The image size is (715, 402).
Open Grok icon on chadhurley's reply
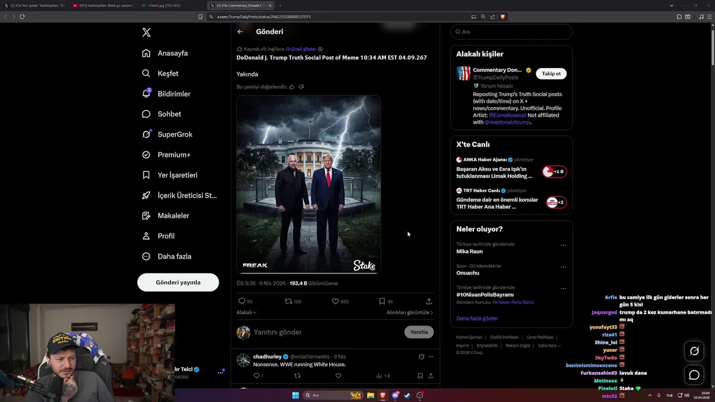[422, 357]
